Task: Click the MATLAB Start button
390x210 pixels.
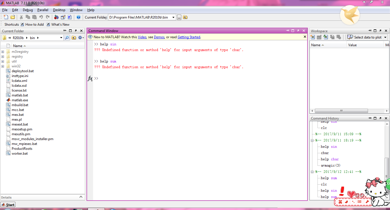Action: point(8,205)
